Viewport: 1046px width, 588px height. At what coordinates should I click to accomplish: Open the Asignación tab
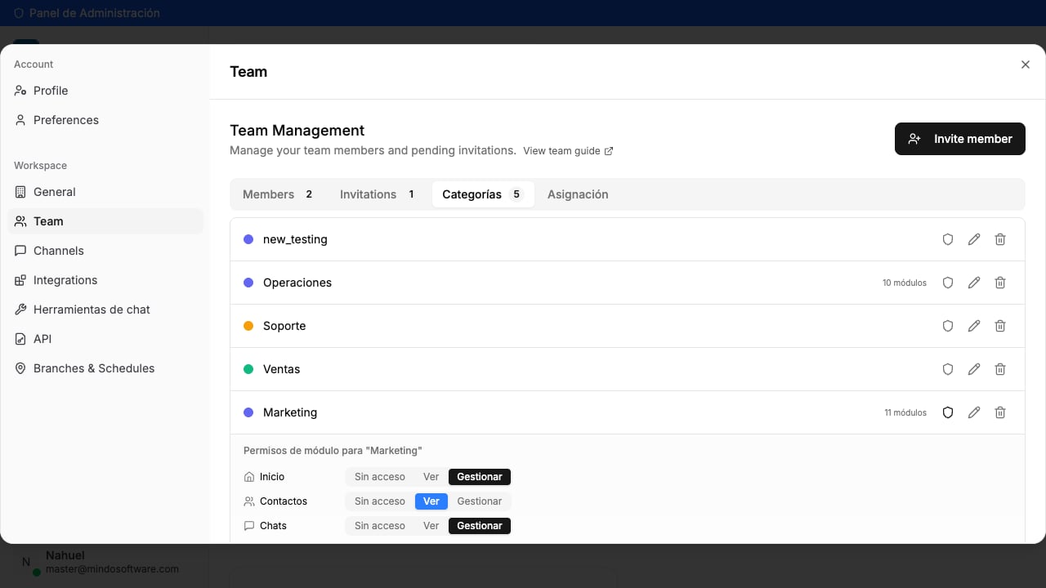(x=578, y=194)
